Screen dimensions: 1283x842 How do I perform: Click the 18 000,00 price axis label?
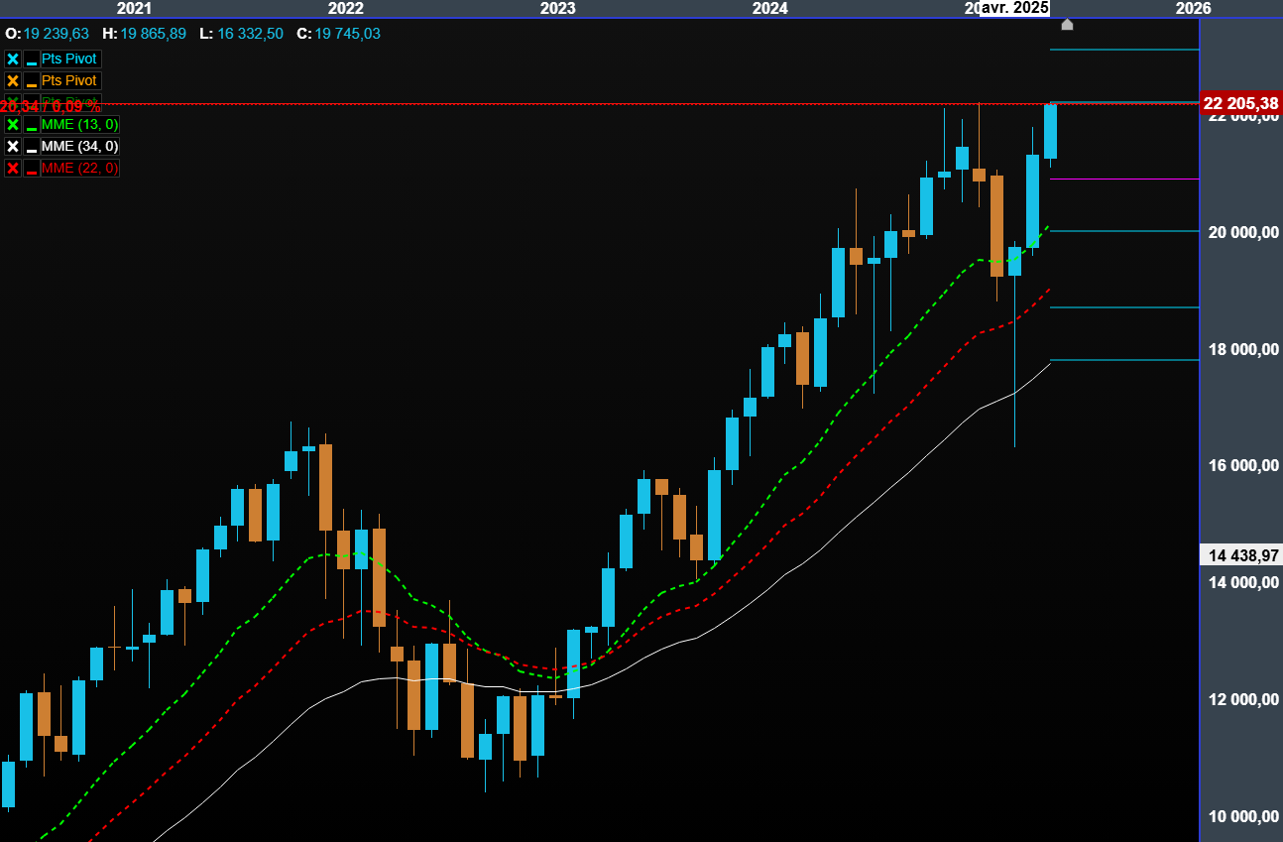point(1241,349)
